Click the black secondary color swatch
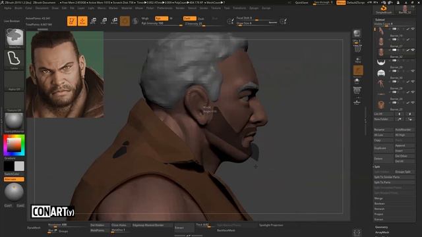The image size is (422, 237). pyautogui.click(x=9, y=166)
